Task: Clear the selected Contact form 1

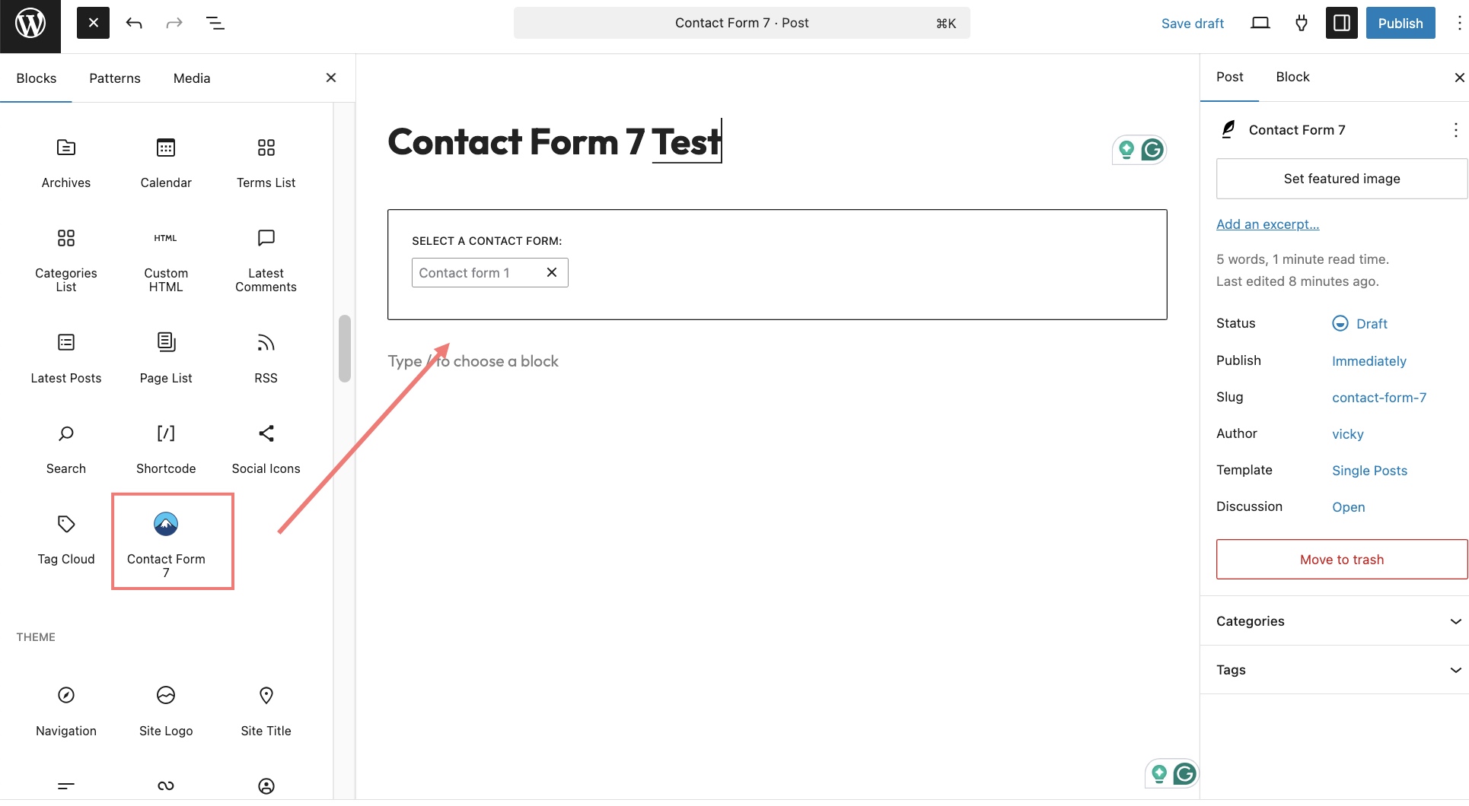Action: (552, 272)
